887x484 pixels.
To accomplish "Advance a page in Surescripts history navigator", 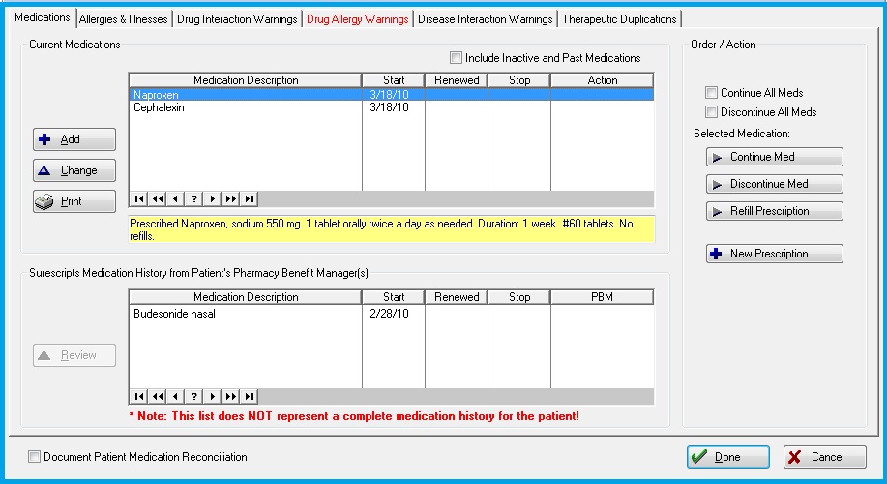I will pyautogui.click(x=230, y=396).
